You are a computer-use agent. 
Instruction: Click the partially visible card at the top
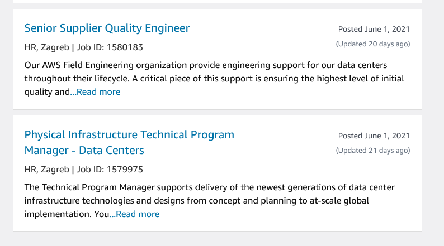pyautogui.click(x=217, y=2)
